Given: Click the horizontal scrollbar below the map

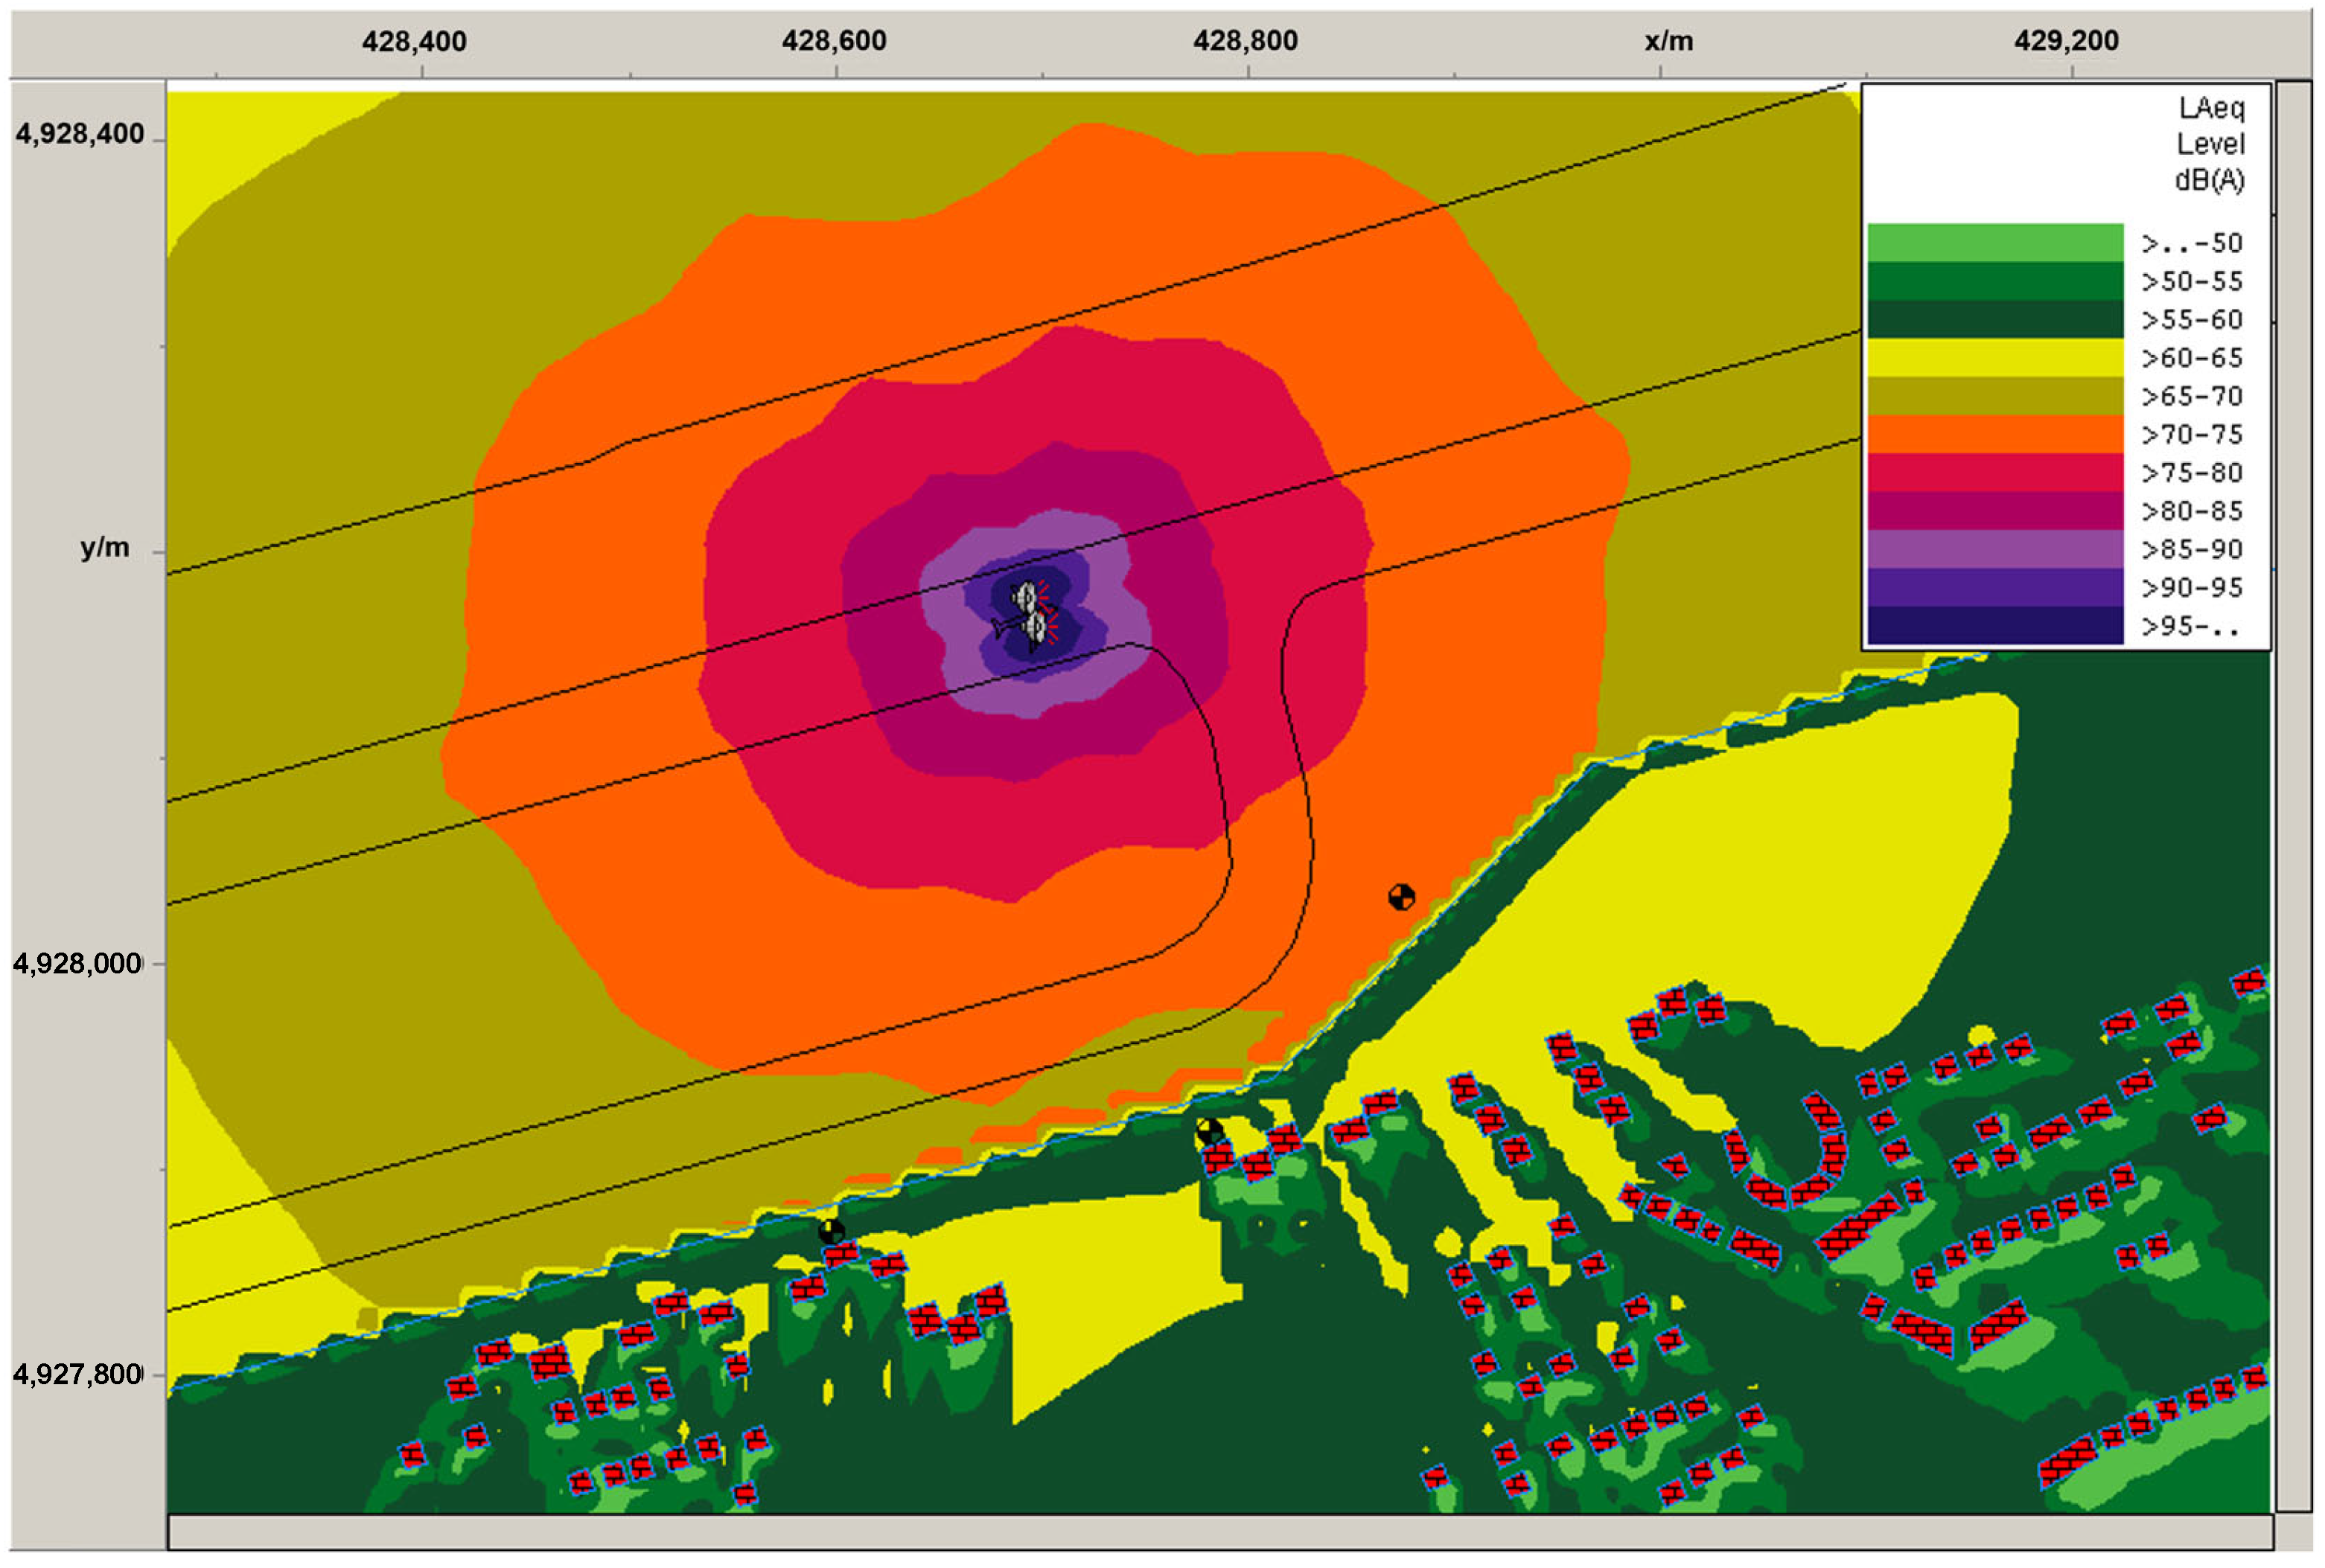Looking at the screenshot, I should coord(1219,1531).
